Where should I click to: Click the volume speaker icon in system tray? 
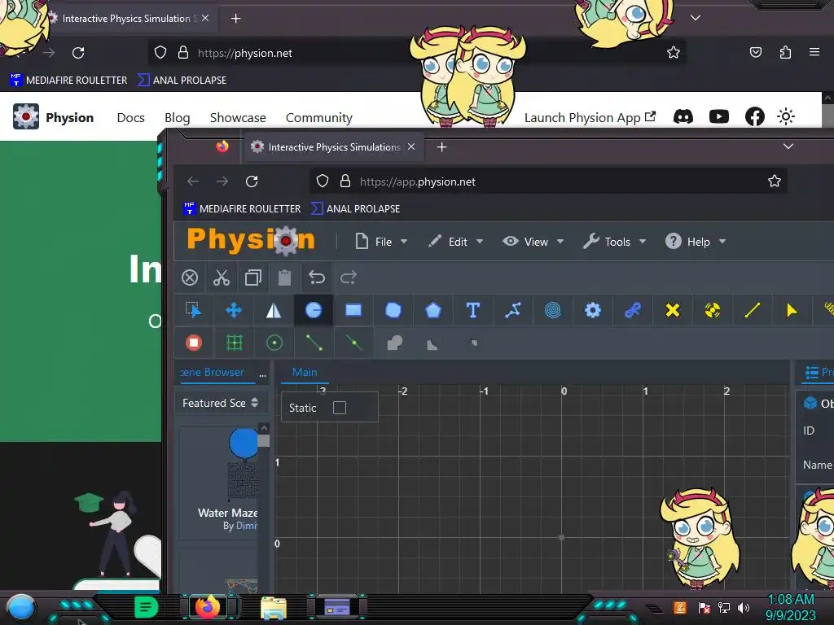pos(743,607)
